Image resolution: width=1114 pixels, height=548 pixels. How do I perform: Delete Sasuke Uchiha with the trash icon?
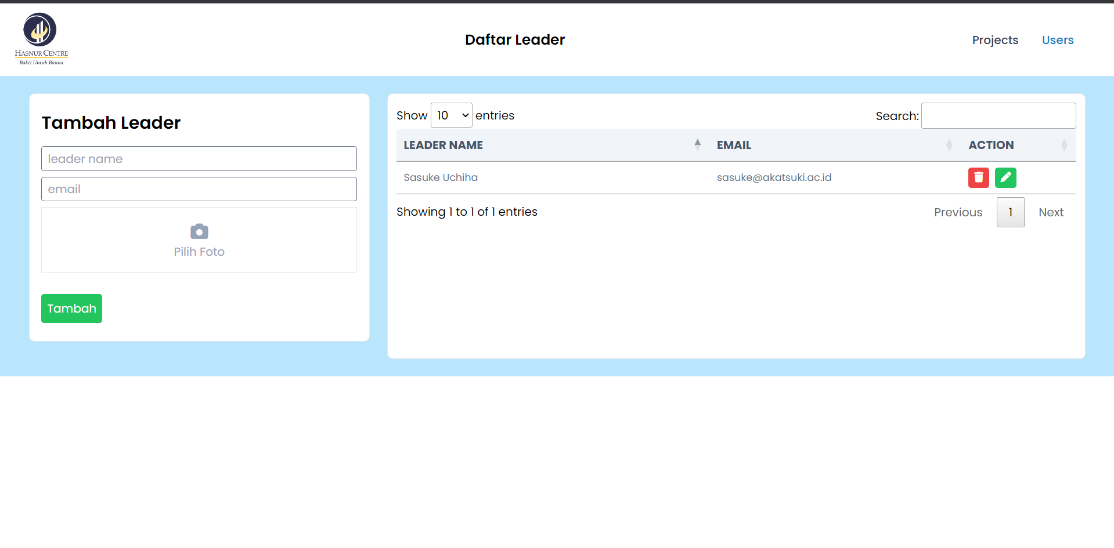(978, 177)
